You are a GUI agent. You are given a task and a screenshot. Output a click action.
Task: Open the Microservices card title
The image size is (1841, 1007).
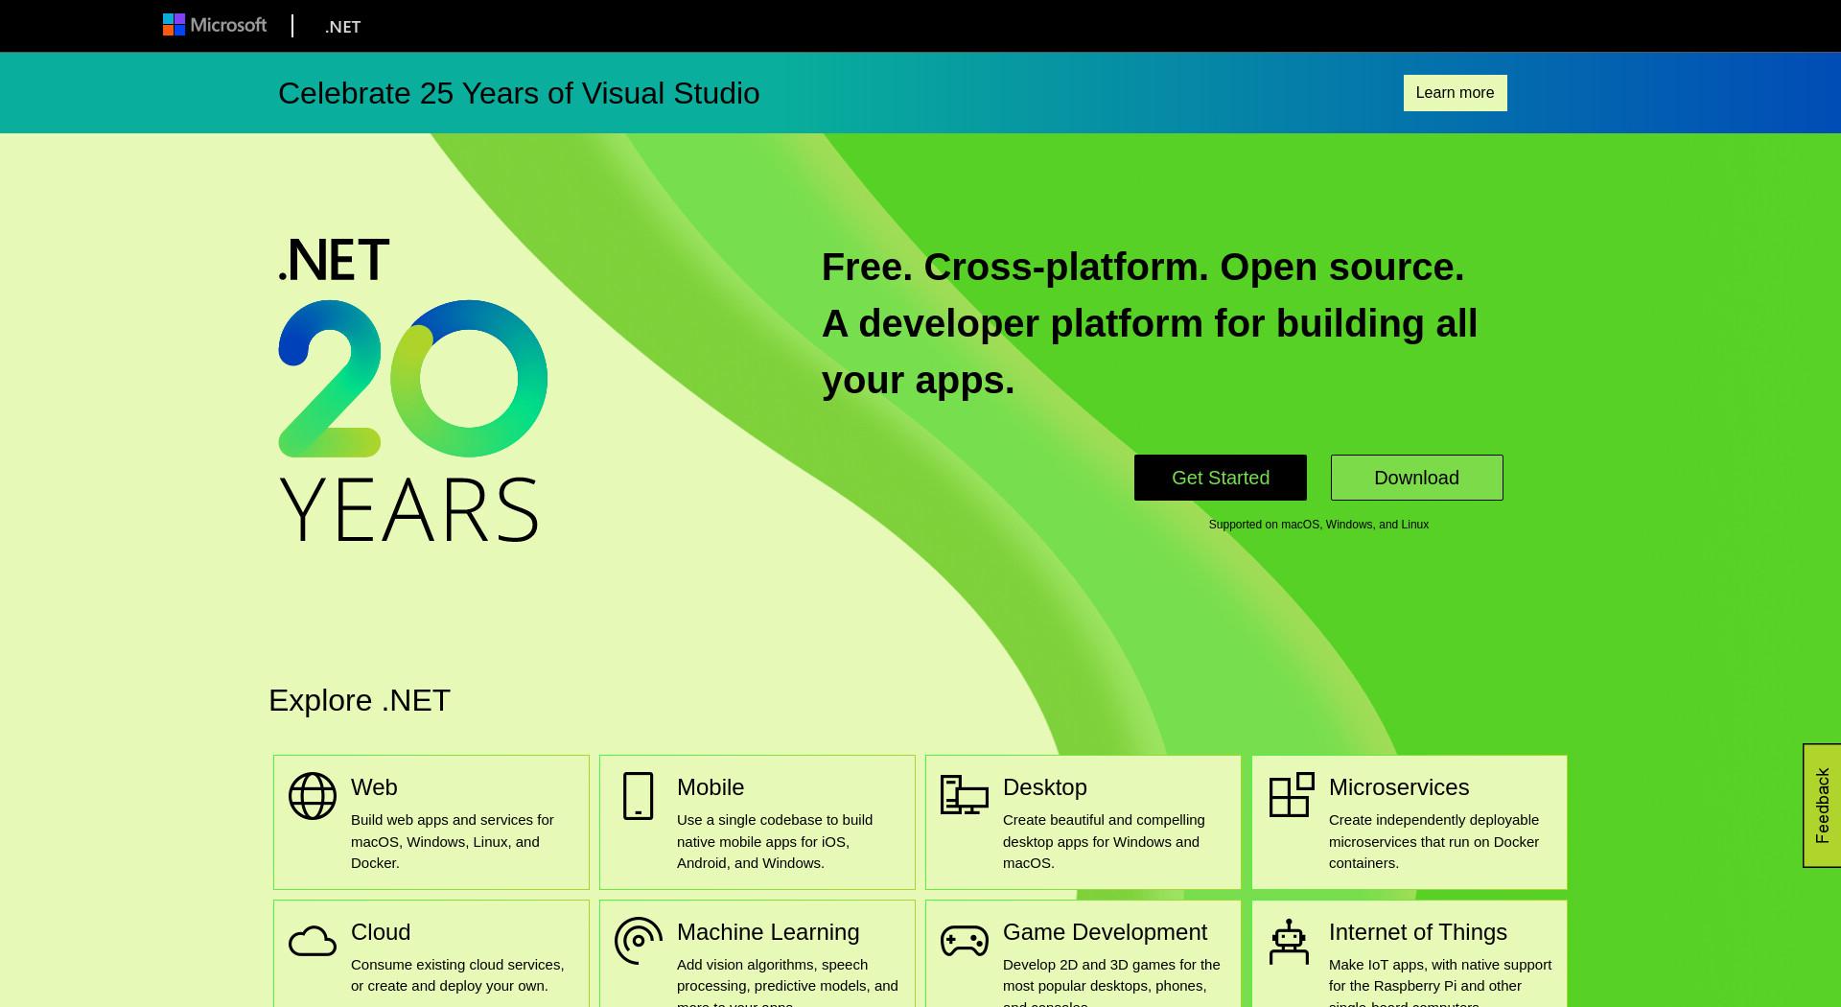(1399, 787)
